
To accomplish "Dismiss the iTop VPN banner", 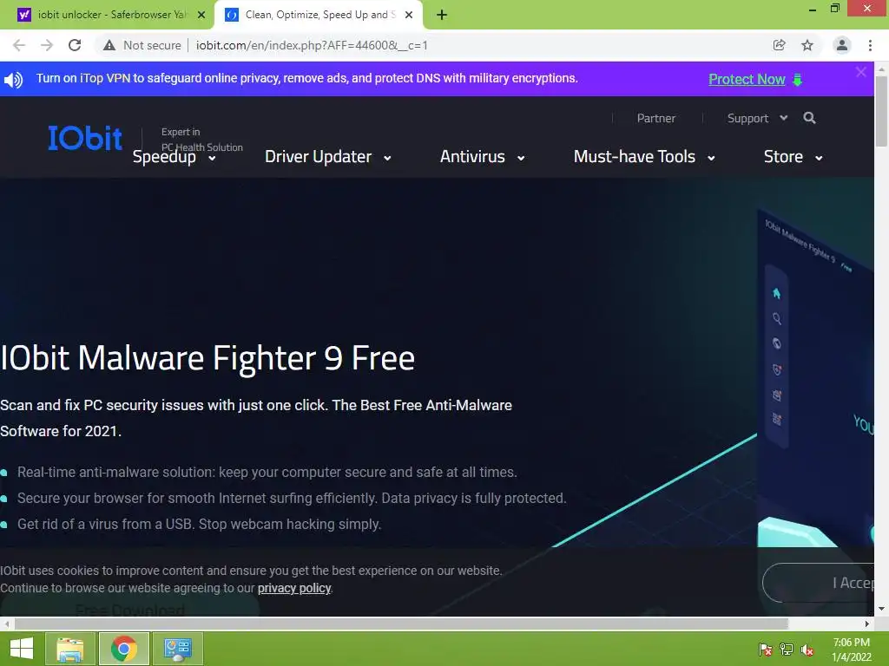I will [860, 72].
